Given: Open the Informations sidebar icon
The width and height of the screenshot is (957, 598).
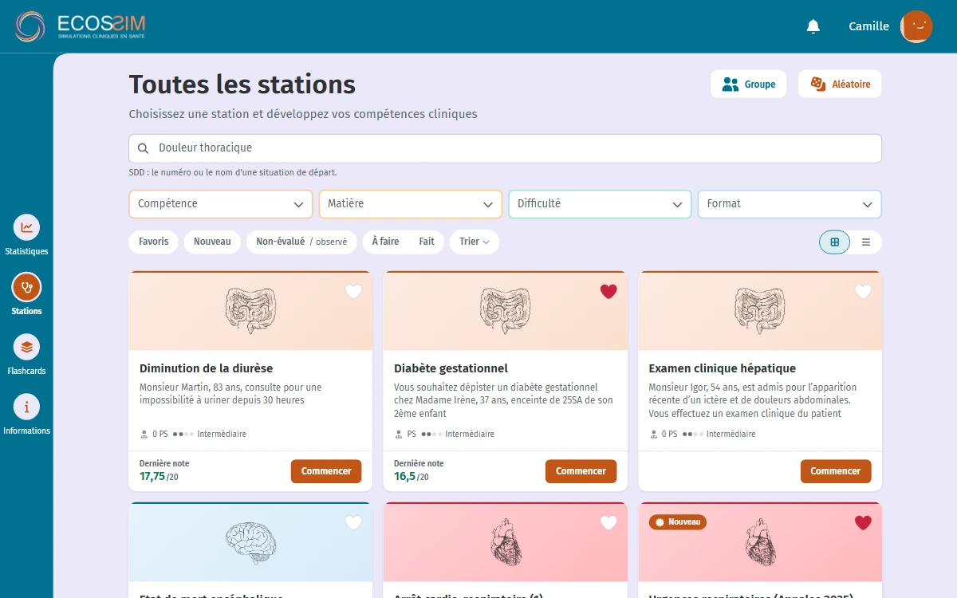Looking at the screenshot, I should [x=27, y=407].
